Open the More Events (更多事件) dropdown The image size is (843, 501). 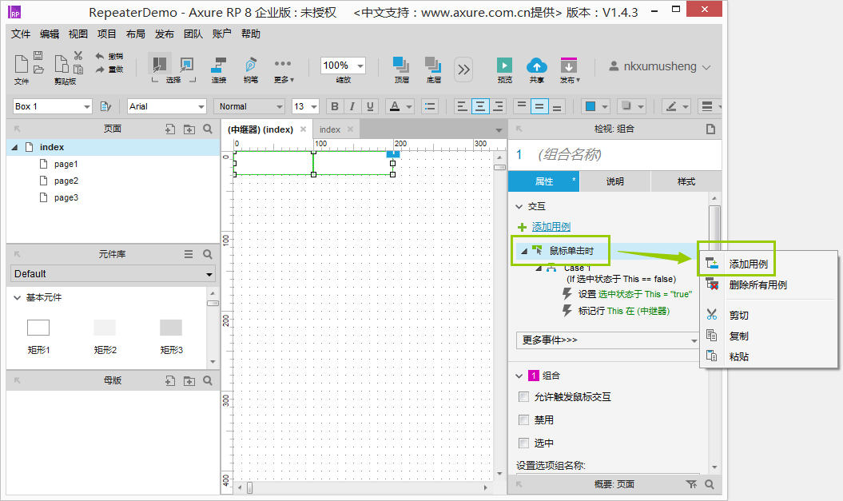click(x=608, y=340)
